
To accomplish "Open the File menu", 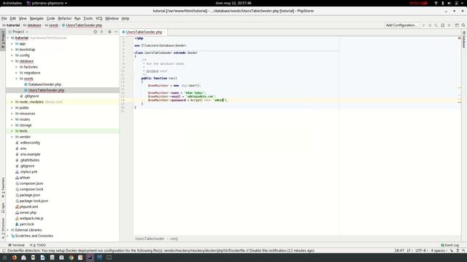I will 4,18.
